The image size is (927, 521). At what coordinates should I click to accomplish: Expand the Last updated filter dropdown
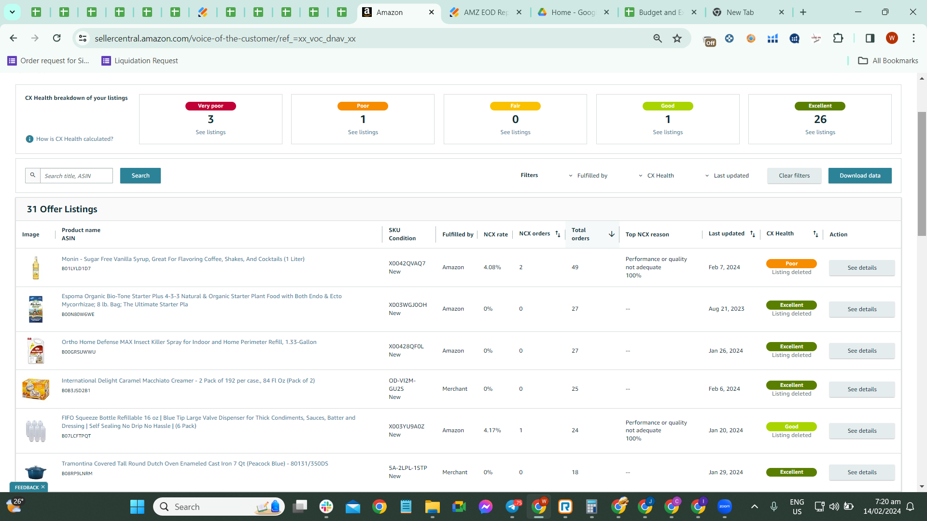pyautogui.click(x=727, y=176)
